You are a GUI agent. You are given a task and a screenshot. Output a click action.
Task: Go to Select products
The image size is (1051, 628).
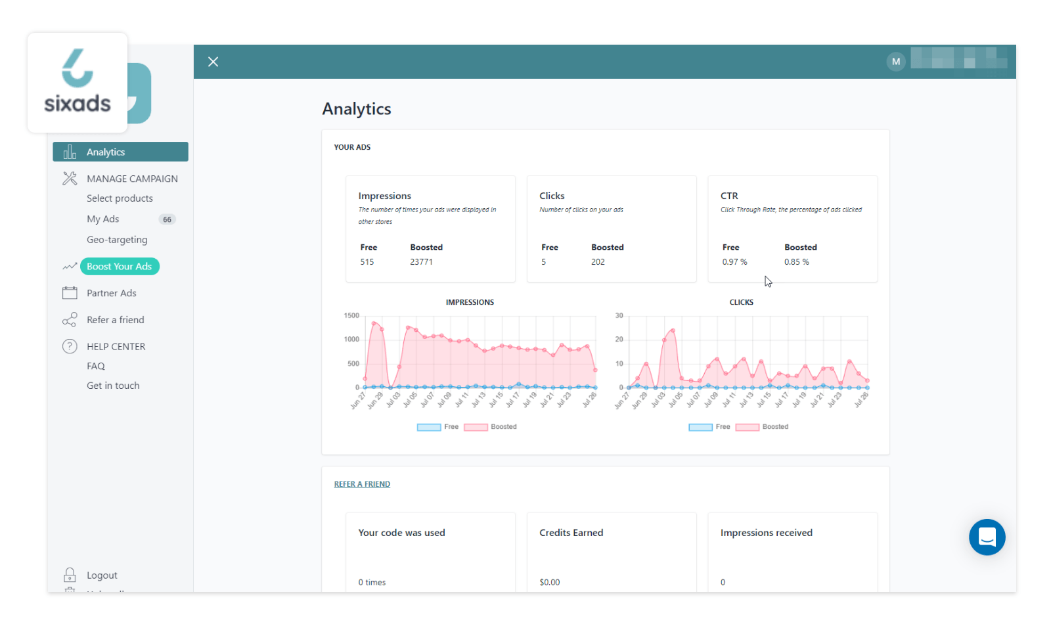pos(120,198)
